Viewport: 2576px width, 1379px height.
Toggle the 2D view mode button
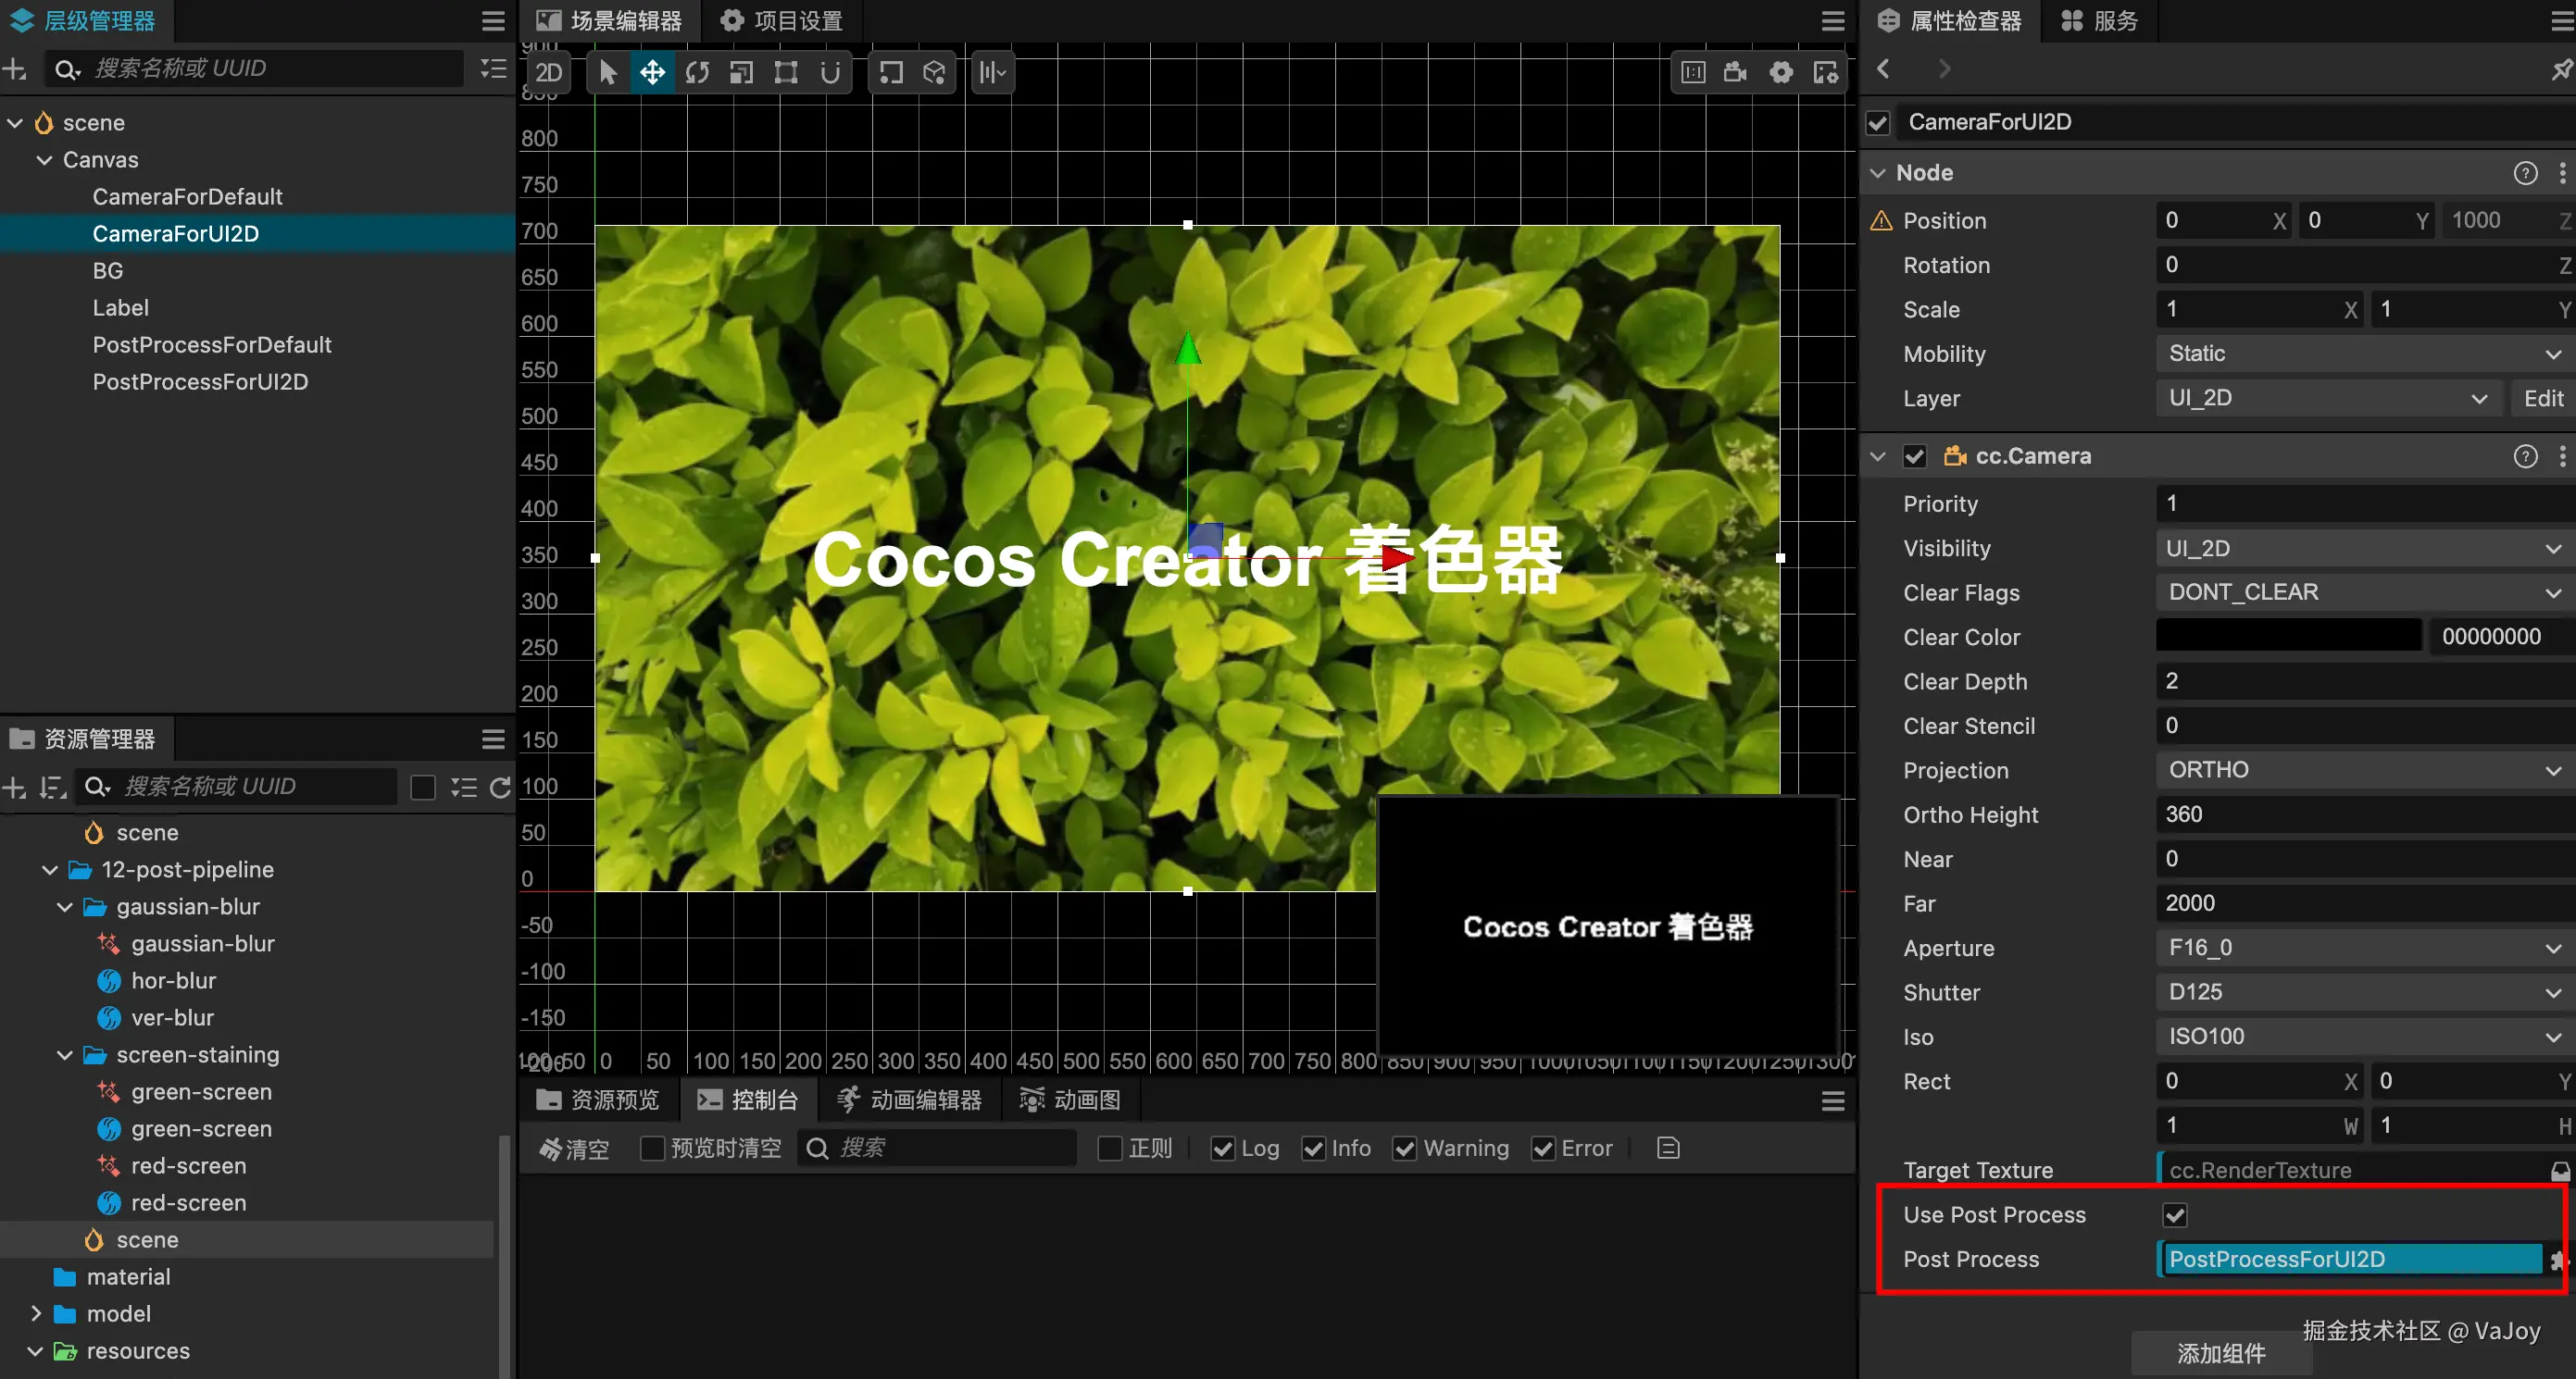coord(548,72)
